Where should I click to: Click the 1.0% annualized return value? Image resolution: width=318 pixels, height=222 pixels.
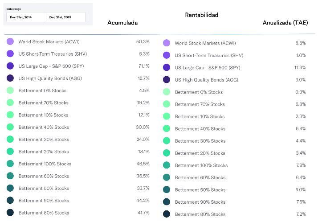click(301, 55)
